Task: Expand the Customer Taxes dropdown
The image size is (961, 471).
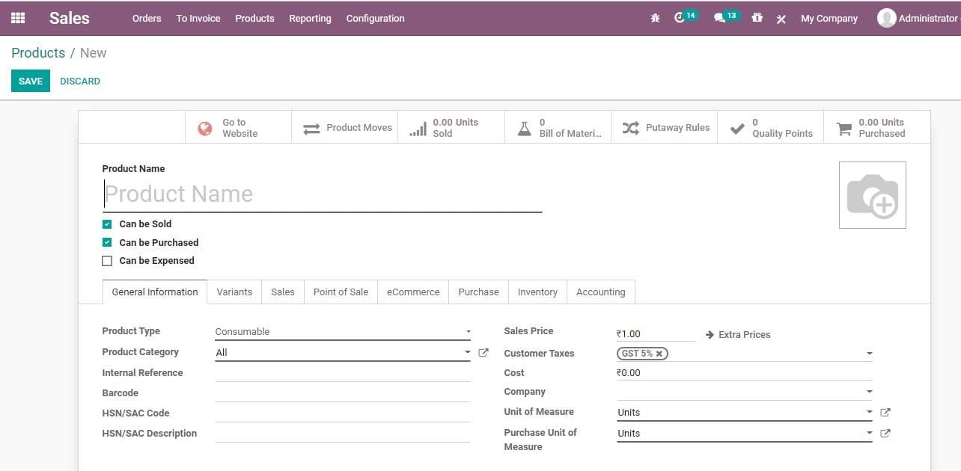Action: click(x=869, y=353)
